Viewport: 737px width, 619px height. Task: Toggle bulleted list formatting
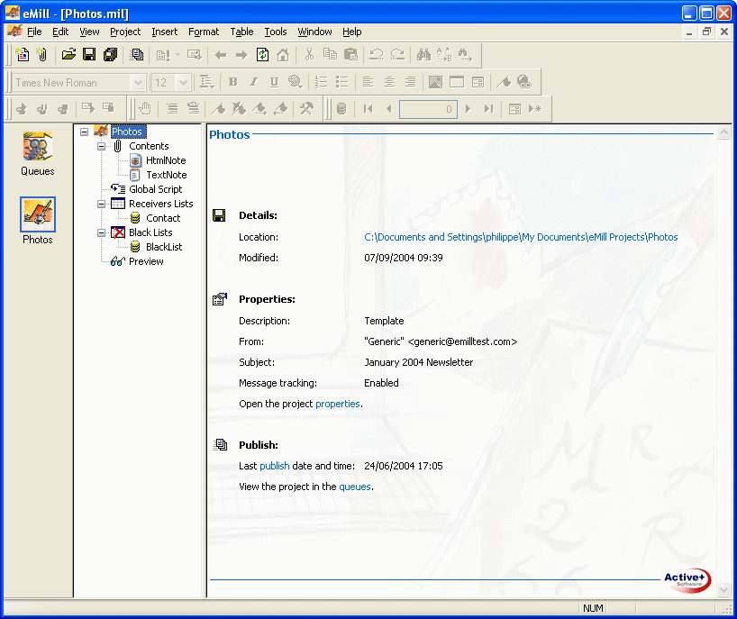pos(341,82)
